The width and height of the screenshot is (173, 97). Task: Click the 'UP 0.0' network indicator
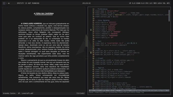click(132, 3)
